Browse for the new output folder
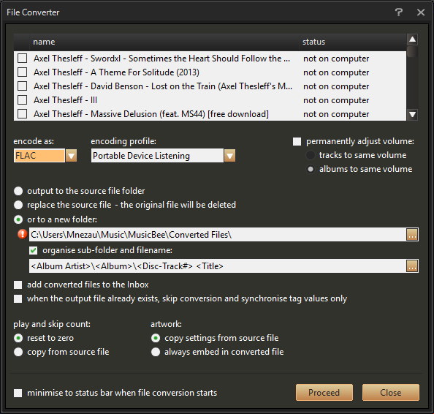This screenshot has height=414, width=434. pyautogui.click(x=412, y=235)
